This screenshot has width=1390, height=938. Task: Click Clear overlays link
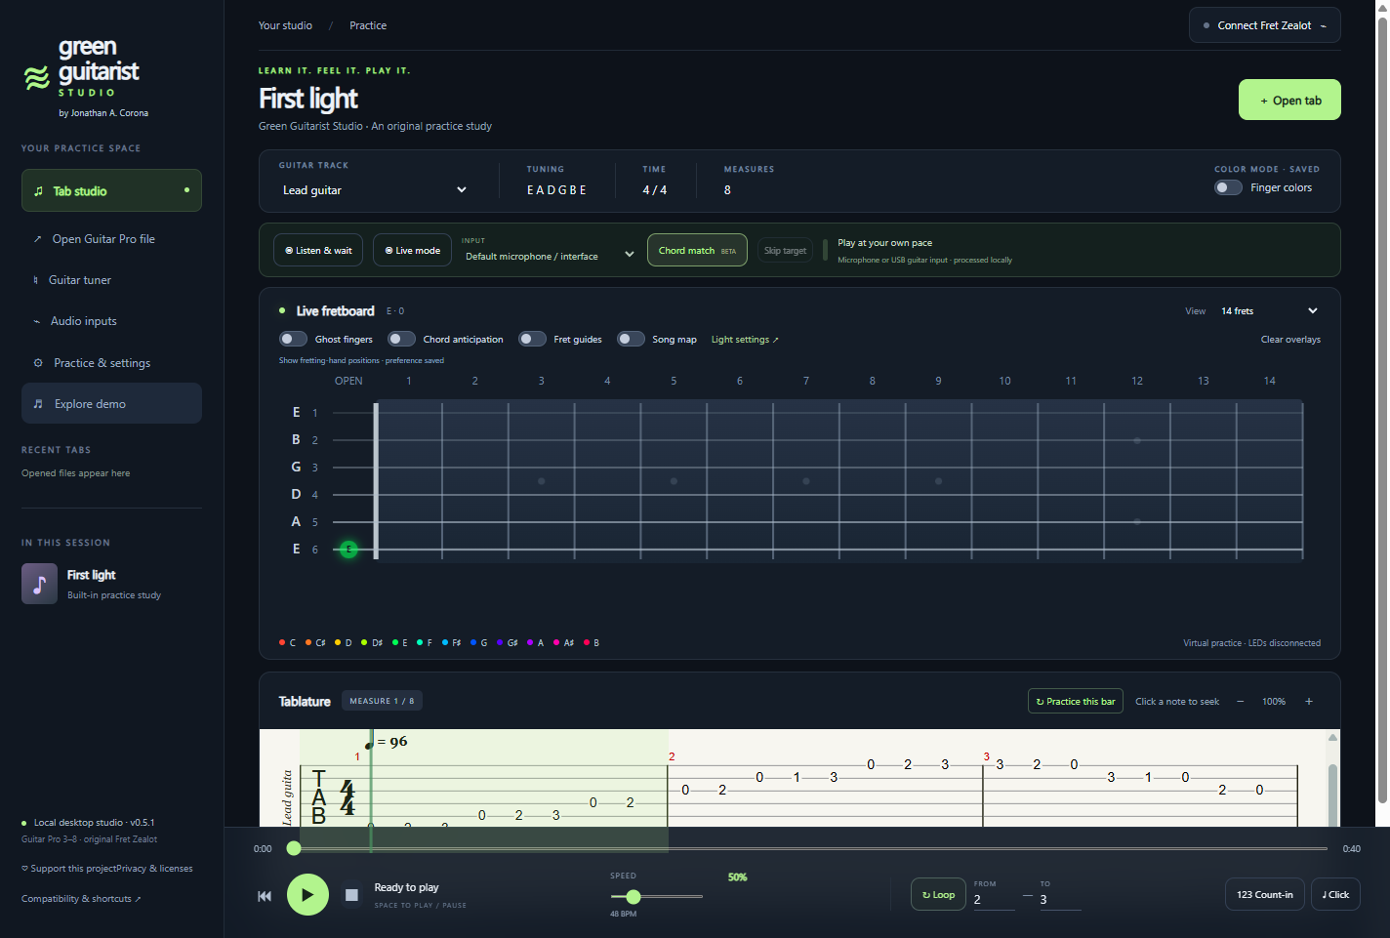coord(1290,340)
